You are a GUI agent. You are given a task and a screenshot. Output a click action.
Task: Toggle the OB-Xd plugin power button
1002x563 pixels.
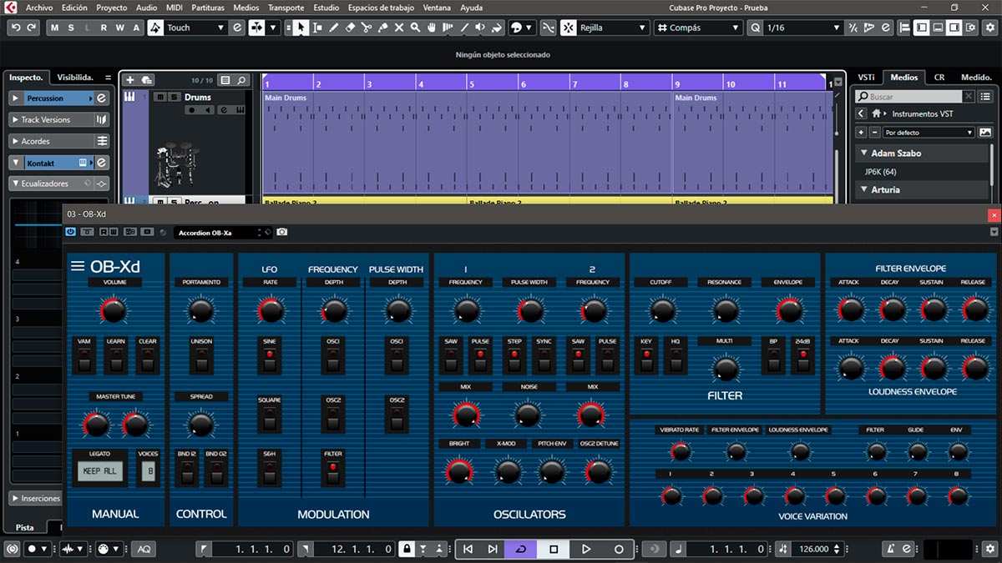70,232
